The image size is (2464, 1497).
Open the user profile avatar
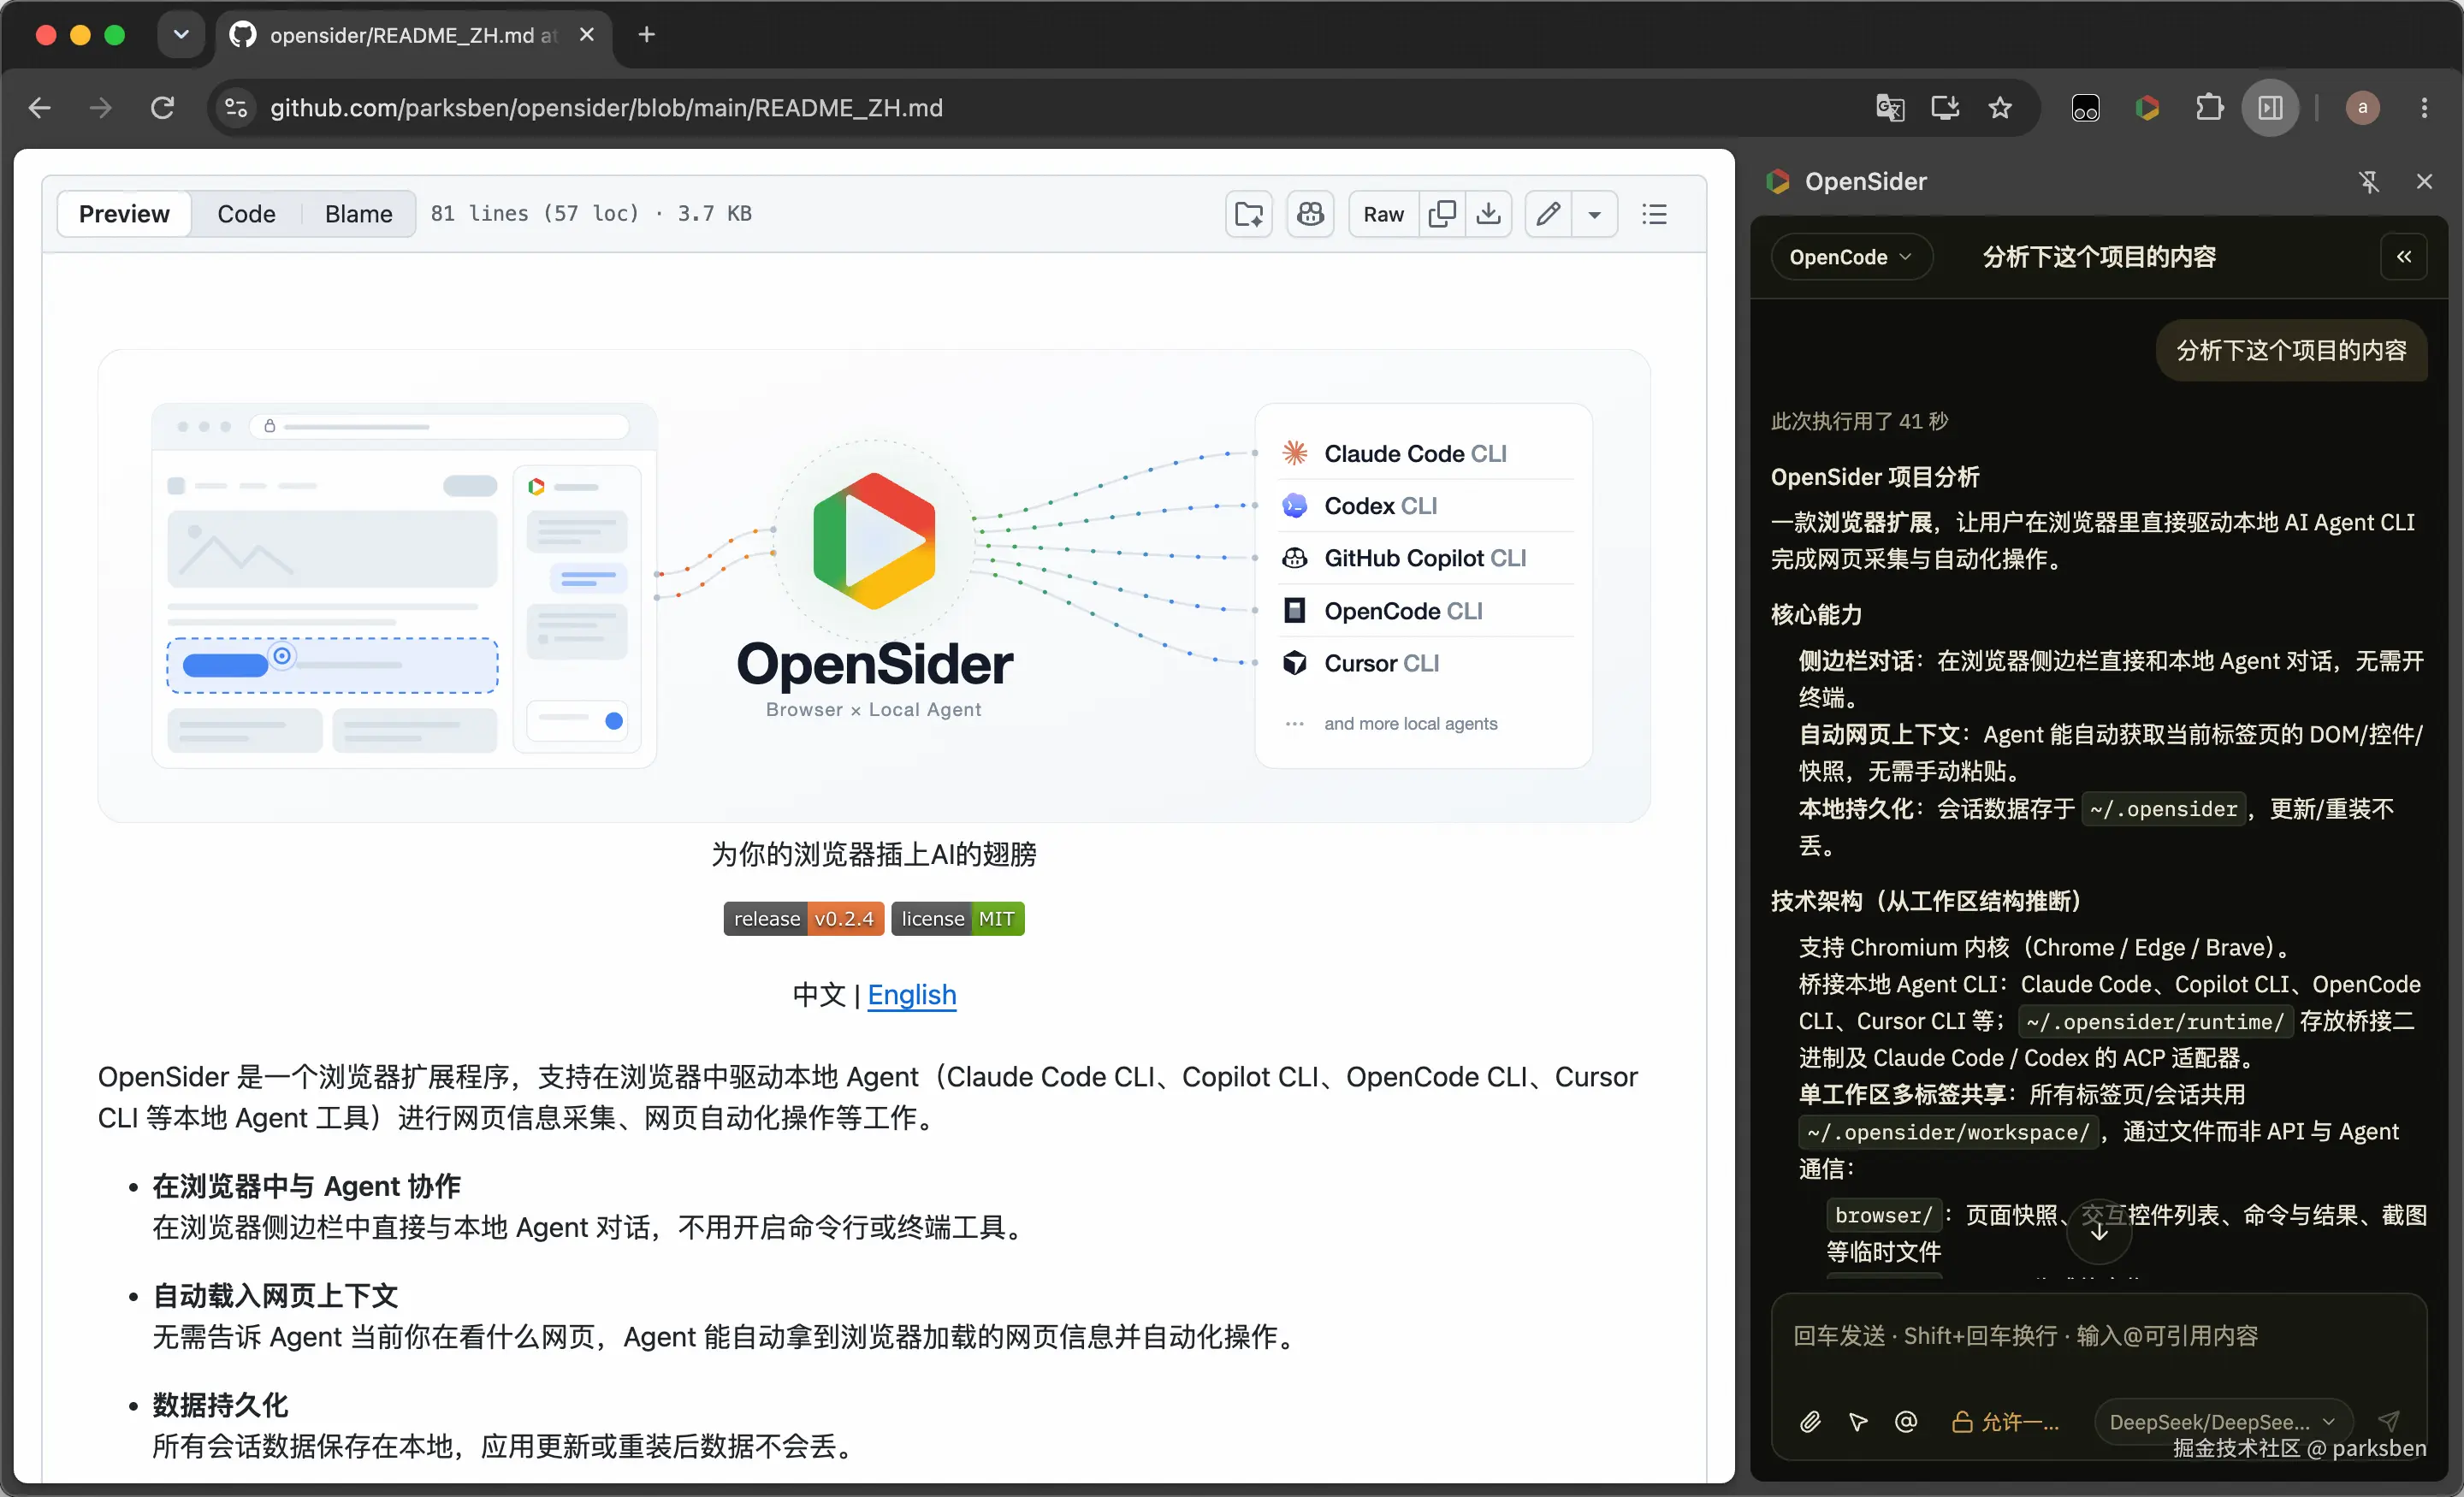tap(2362, 108)
